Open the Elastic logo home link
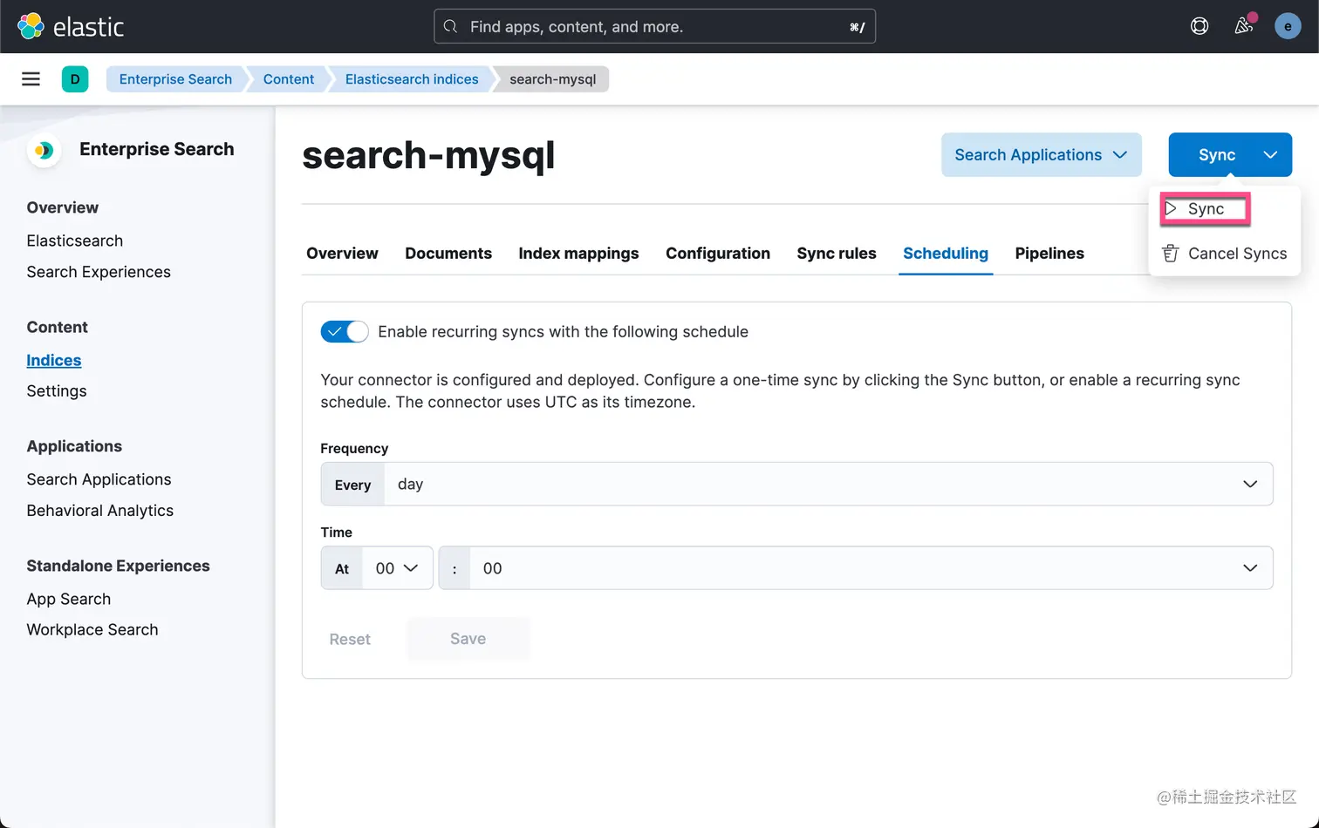The width and height of the screenshot is (1319, 828). 72,26
